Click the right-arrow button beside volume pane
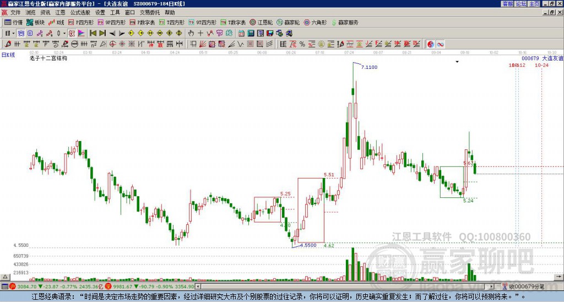Viewport: 564px width, 302px height. point(558,277)
